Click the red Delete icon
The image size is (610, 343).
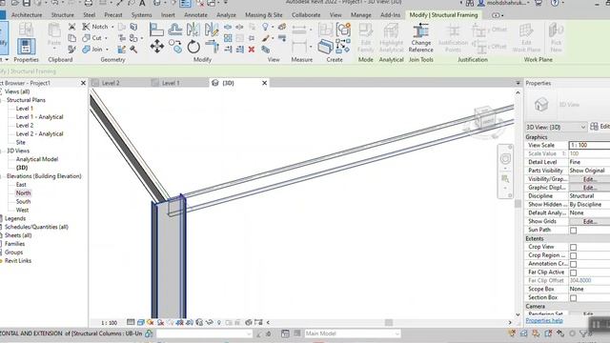point(252,50)
